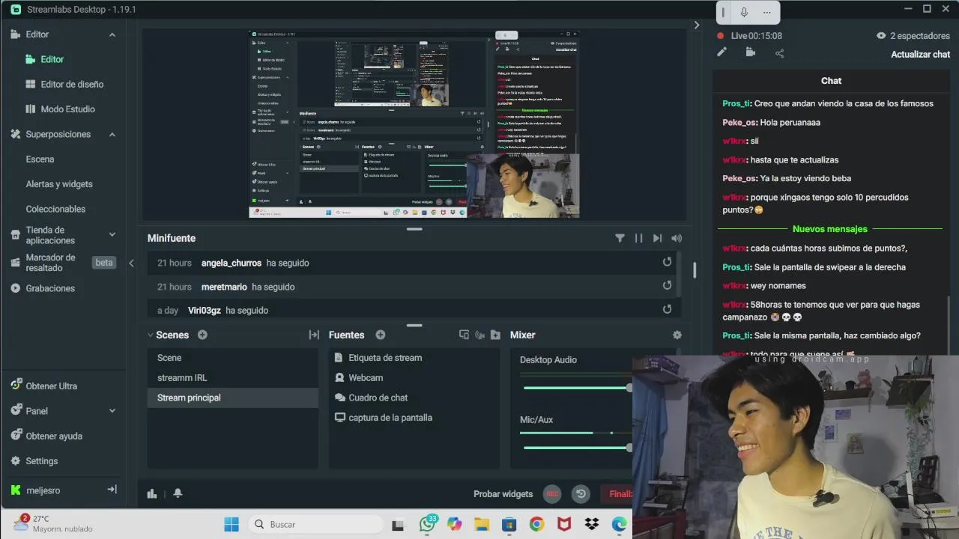Viewport: 959px width, 539px height.
Task: Select Stream principal scene
Action: coord(233,398)
